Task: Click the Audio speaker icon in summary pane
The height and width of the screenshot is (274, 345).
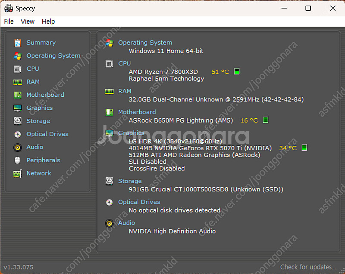Action: (x=110, y=223)
